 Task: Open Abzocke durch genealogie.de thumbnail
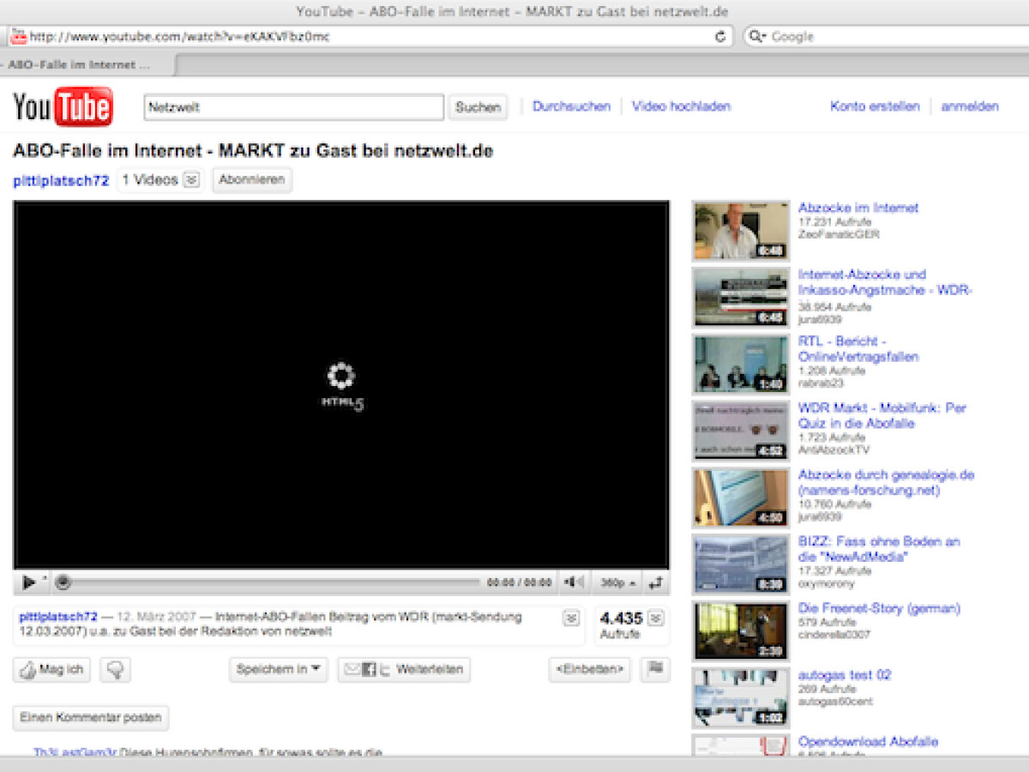[741, 498]
